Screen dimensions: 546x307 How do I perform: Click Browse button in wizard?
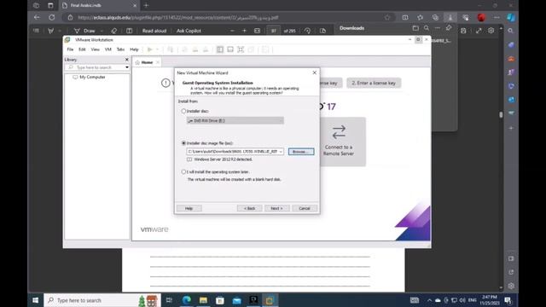pyautogui.click(x=301, y=152)
